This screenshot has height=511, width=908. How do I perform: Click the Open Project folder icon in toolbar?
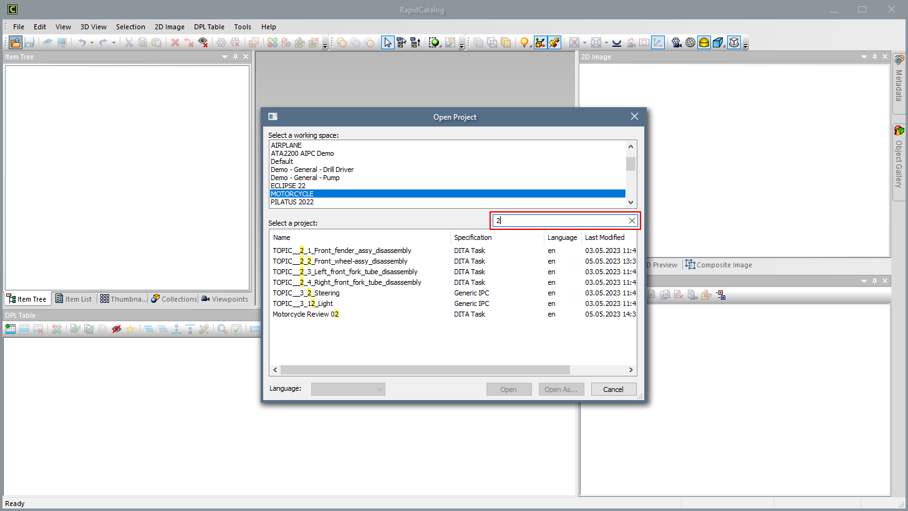coord(15,42)
